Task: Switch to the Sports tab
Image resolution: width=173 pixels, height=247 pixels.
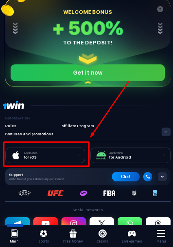Action: (44, 236)
